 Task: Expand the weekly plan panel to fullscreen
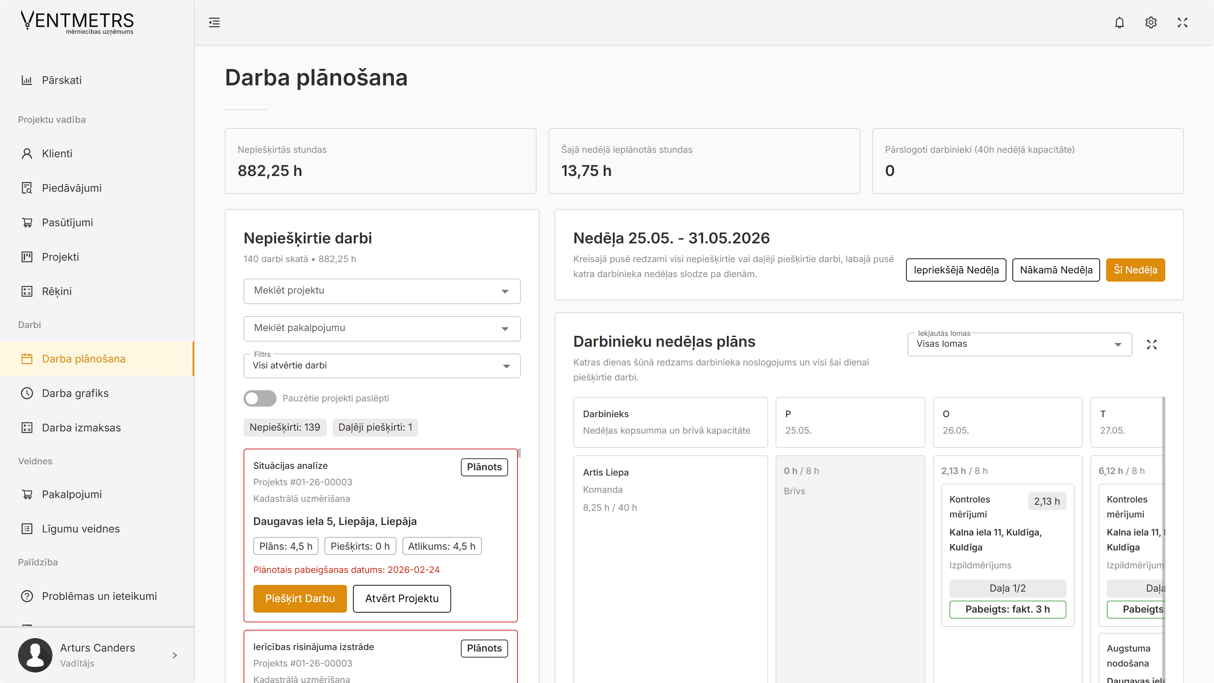[1152, 345]
